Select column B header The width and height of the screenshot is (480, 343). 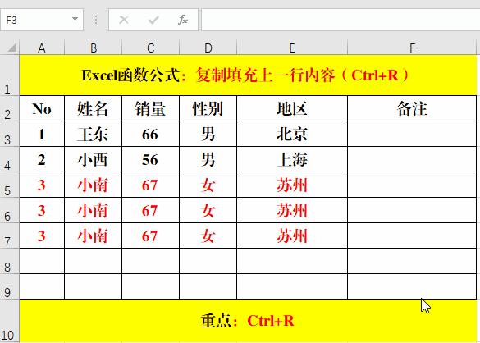coord(93,48)
